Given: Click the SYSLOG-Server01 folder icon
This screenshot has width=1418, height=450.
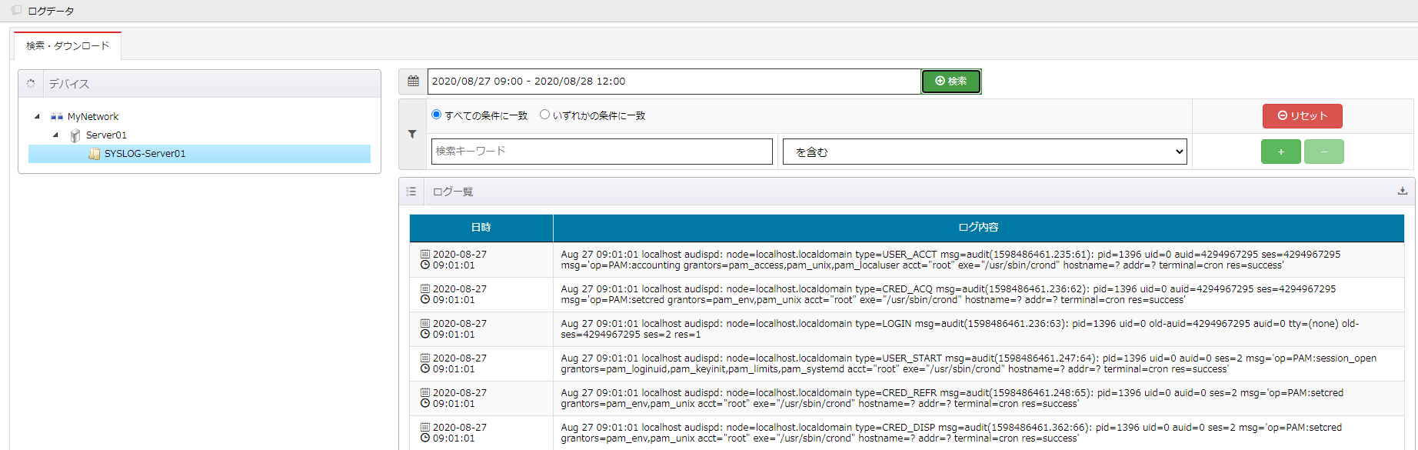Looking at the screenshot, I should pyautogui.click(x=95, y=154).
